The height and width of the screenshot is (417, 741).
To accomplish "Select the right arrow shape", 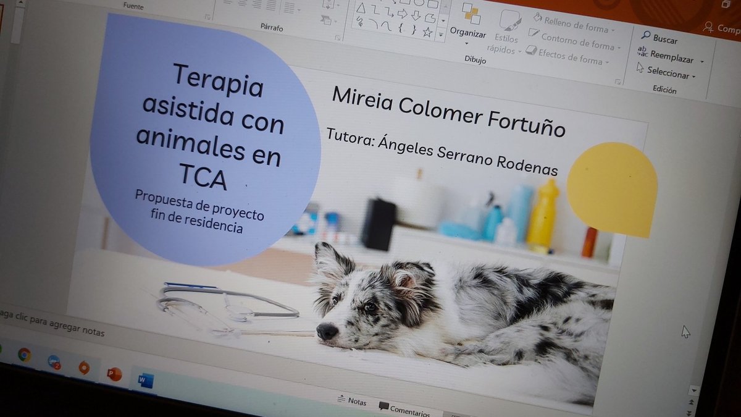I will (x=403, y=14).
